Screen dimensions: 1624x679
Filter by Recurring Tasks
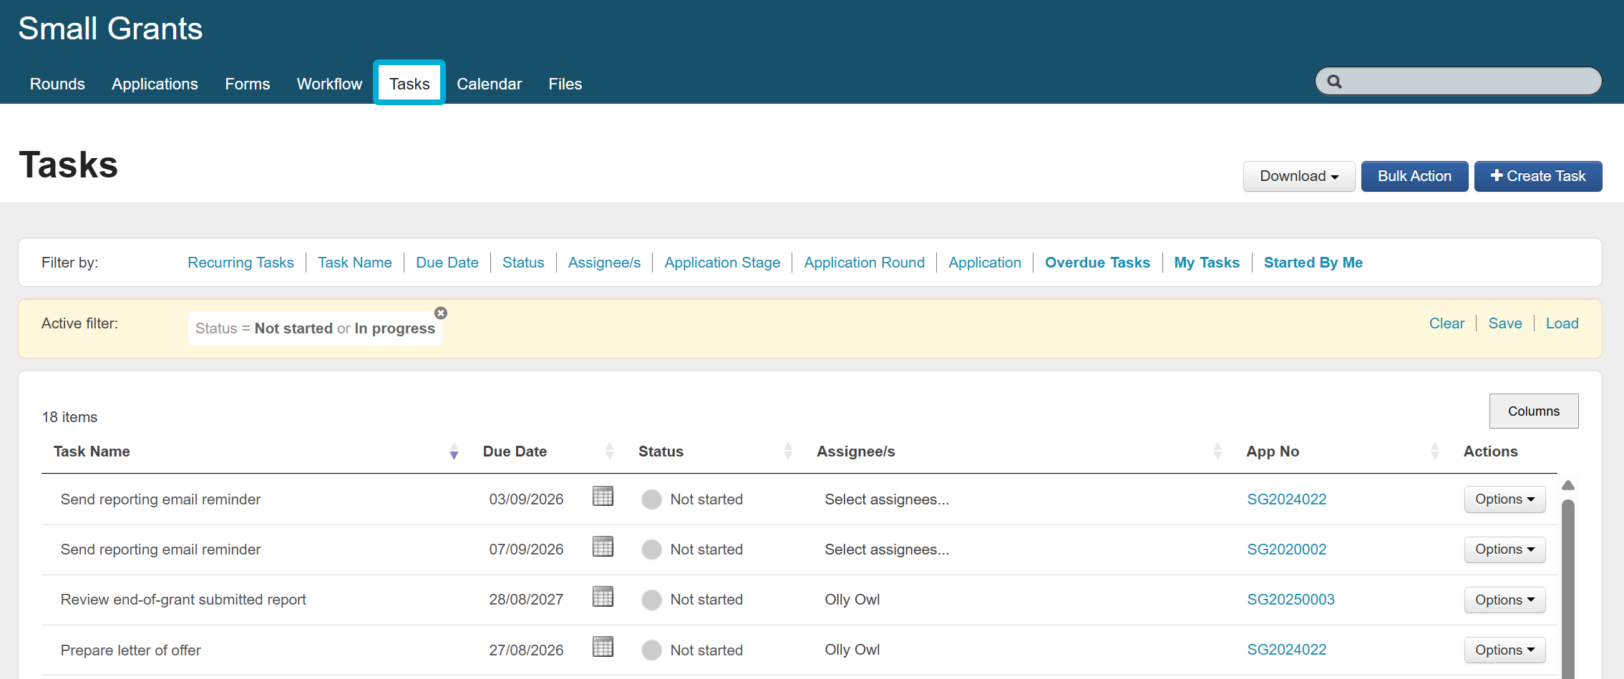(240, 263)
